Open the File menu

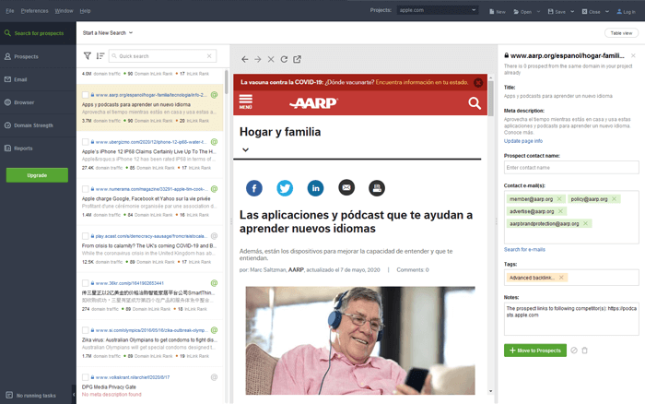pos(10,11)
